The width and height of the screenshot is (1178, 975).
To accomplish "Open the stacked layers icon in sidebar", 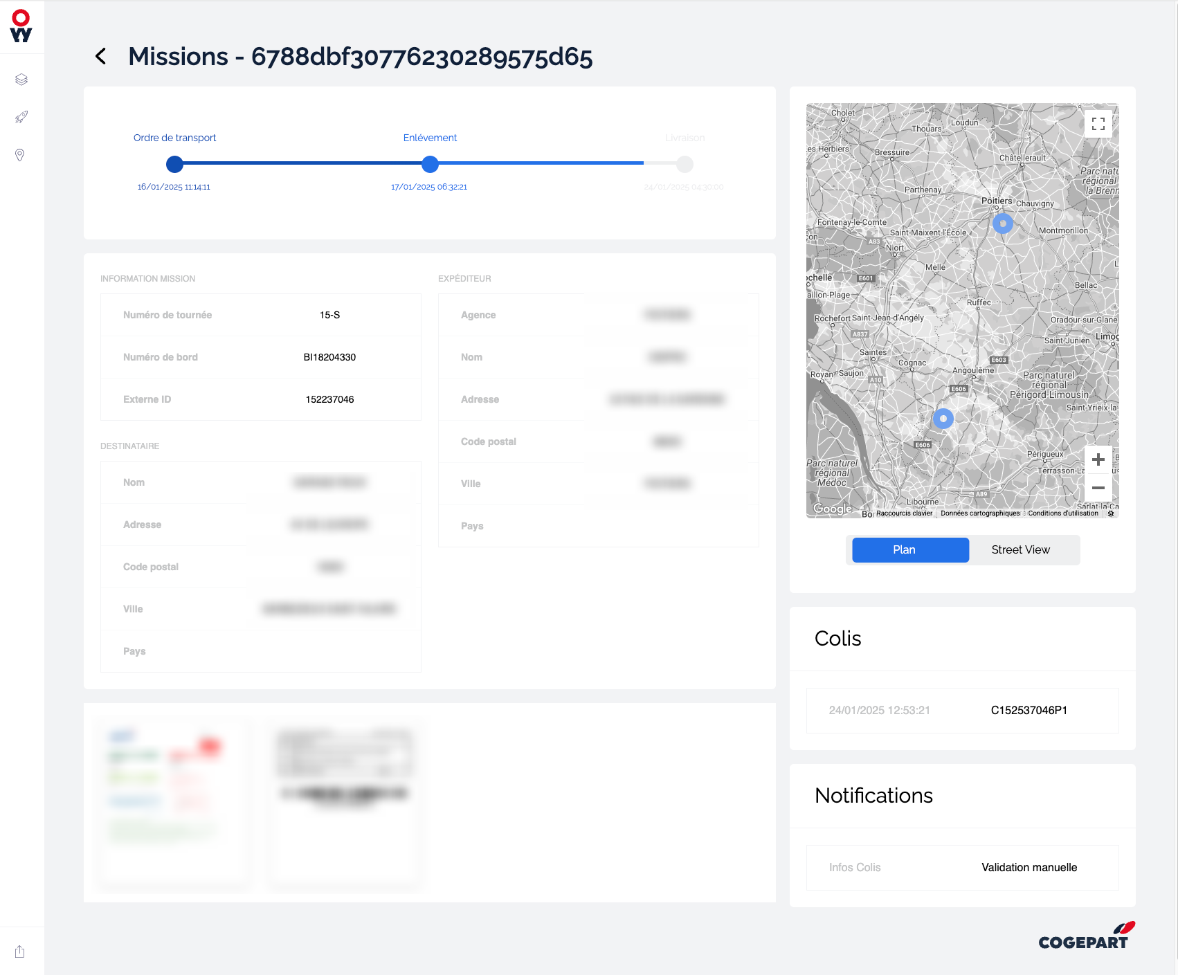I will tap(21, 80).
